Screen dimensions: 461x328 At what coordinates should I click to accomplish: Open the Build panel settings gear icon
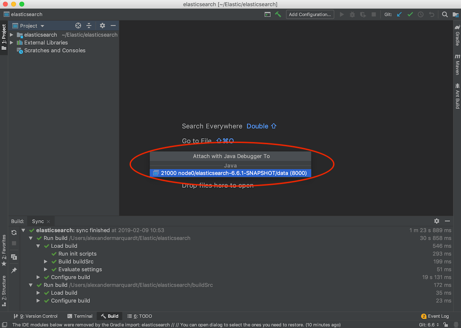click(437, 221)
